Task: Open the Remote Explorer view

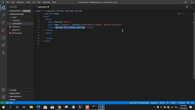Action: tap(3, 38)
